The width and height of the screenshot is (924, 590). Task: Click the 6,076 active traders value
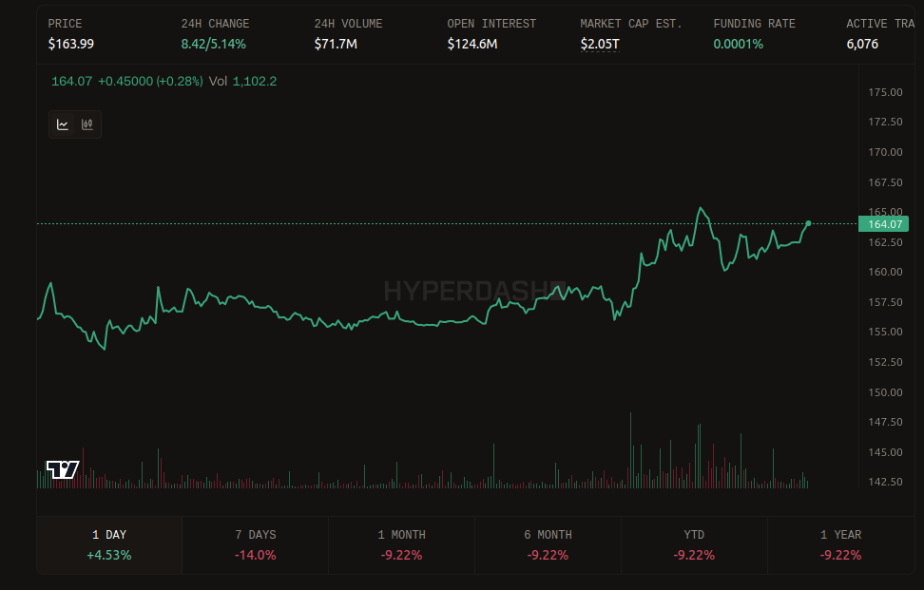(x=862, y=44)
